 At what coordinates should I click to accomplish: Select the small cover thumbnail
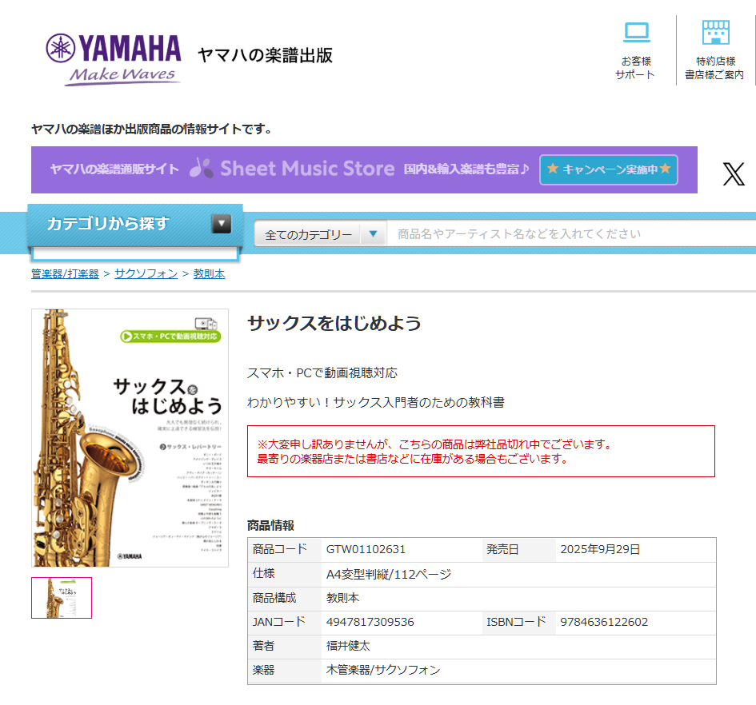[x=62, y=598]
